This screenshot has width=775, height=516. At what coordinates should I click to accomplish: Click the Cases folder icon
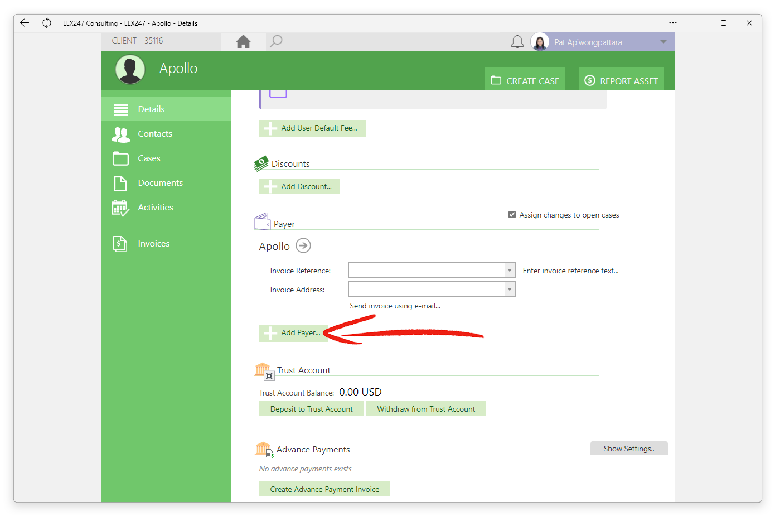point(120,158)
